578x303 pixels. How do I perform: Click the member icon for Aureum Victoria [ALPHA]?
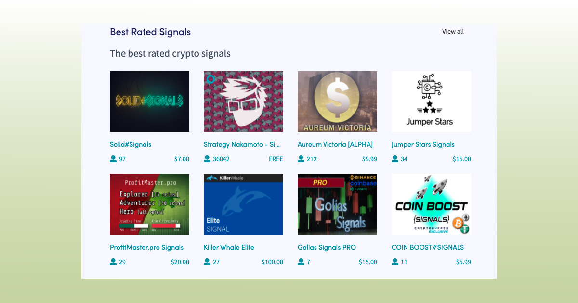301,159
